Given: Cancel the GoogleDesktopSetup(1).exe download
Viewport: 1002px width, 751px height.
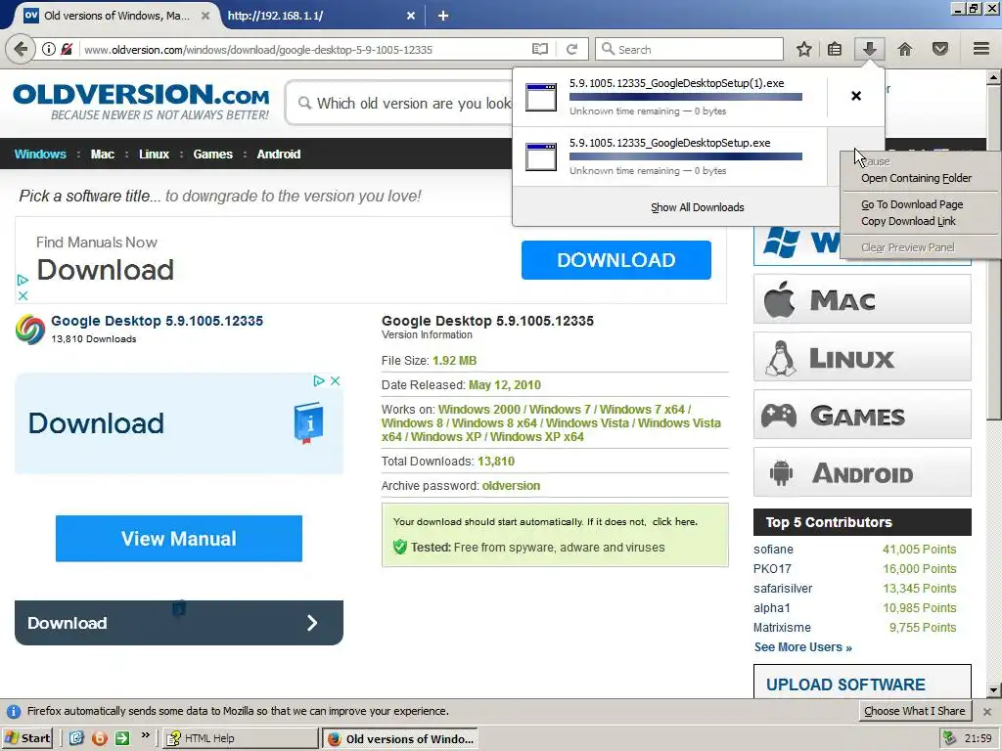Looking at the screenshot, I should 856,96.
